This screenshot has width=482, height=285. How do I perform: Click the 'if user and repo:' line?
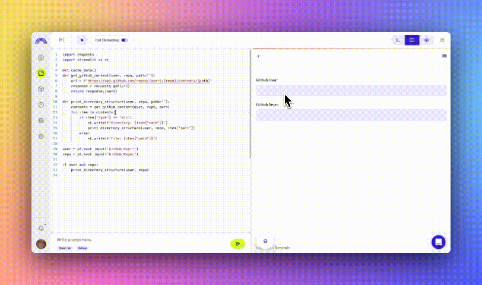(x=80, y=164)
